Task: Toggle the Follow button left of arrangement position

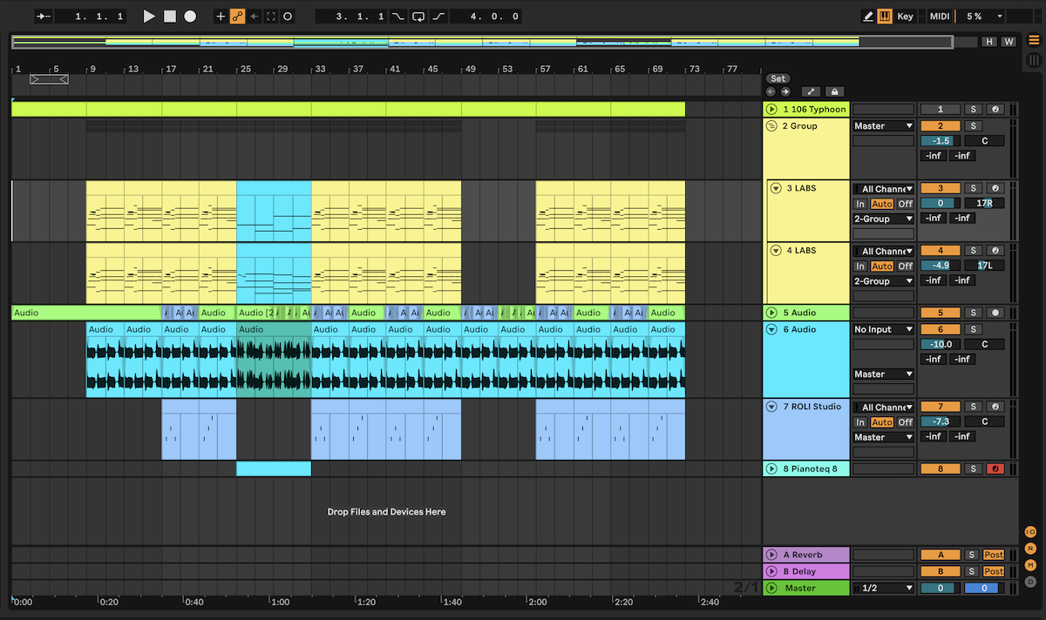Action: click(x=43, y=17)
